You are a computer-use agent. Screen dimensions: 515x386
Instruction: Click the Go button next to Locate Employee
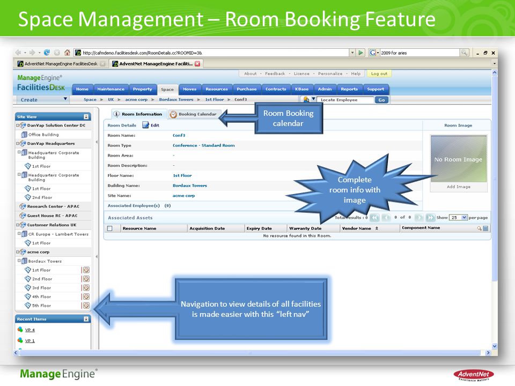click(381, 100)
